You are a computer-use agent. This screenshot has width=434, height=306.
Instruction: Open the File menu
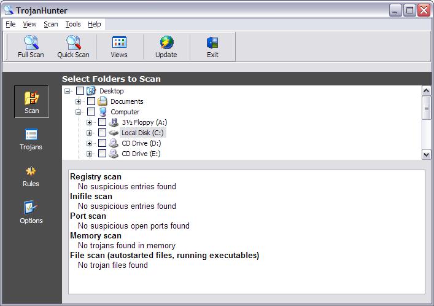click(x=10, y=24)
